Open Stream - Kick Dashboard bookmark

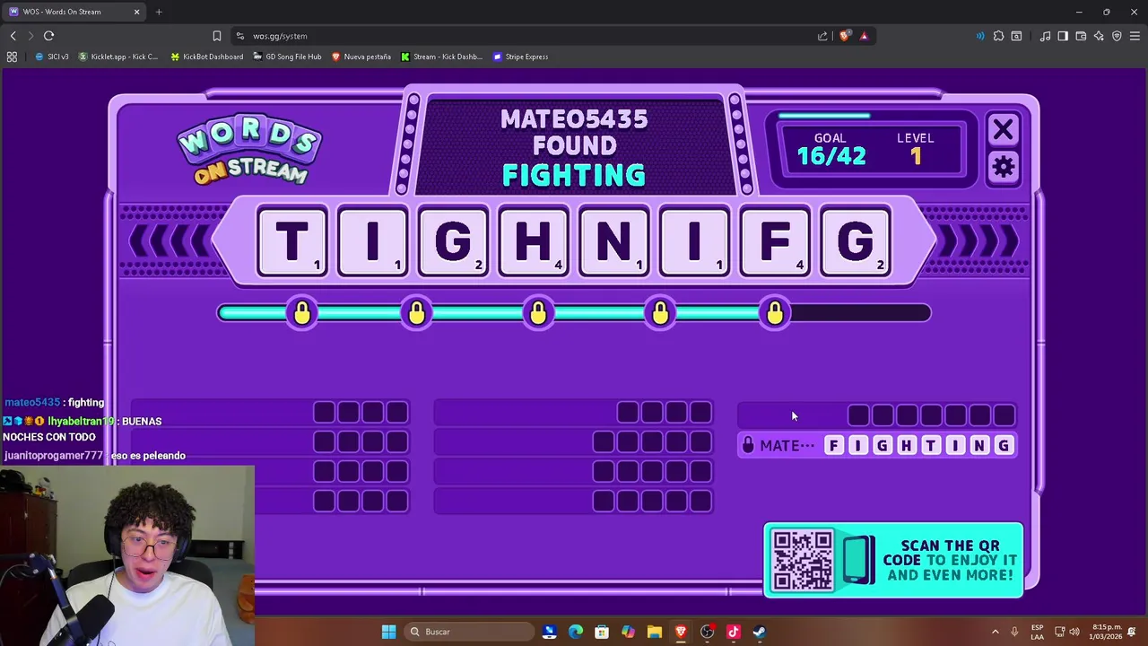point(441,57)
